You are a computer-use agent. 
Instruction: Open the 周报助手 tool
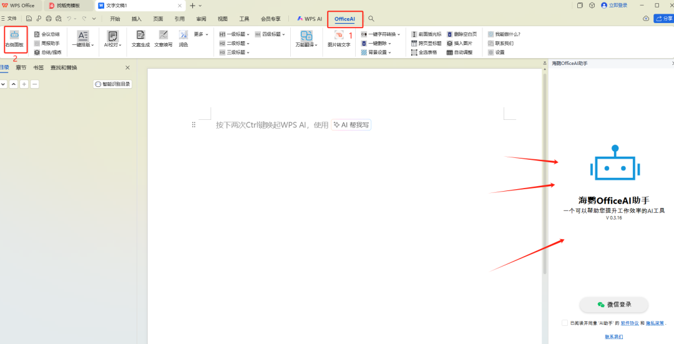click(47, 43)
